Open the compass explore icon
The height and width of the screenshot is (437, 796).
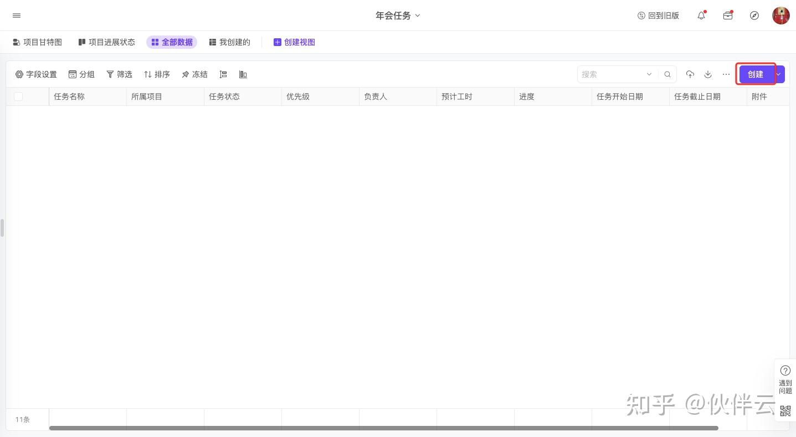point(754,16)
